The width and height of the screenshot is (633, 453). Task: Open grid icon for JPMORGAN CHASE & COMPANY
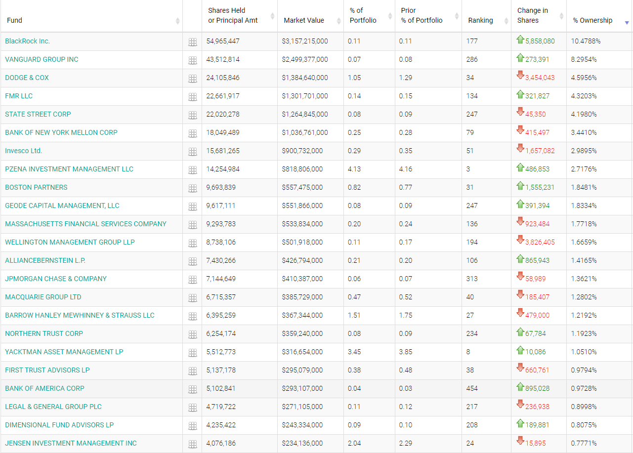[193, 280]
